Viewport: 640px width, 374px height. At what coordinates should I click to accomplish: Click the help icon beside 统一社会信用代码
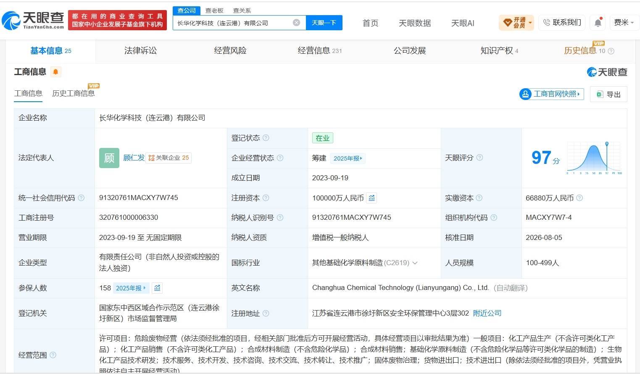81,198
